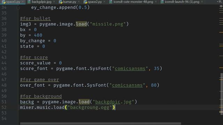Viewport: 223px width, 125px height.
Task: Click the horizontal scrollbar at the editor bottom
Action: 101,124
